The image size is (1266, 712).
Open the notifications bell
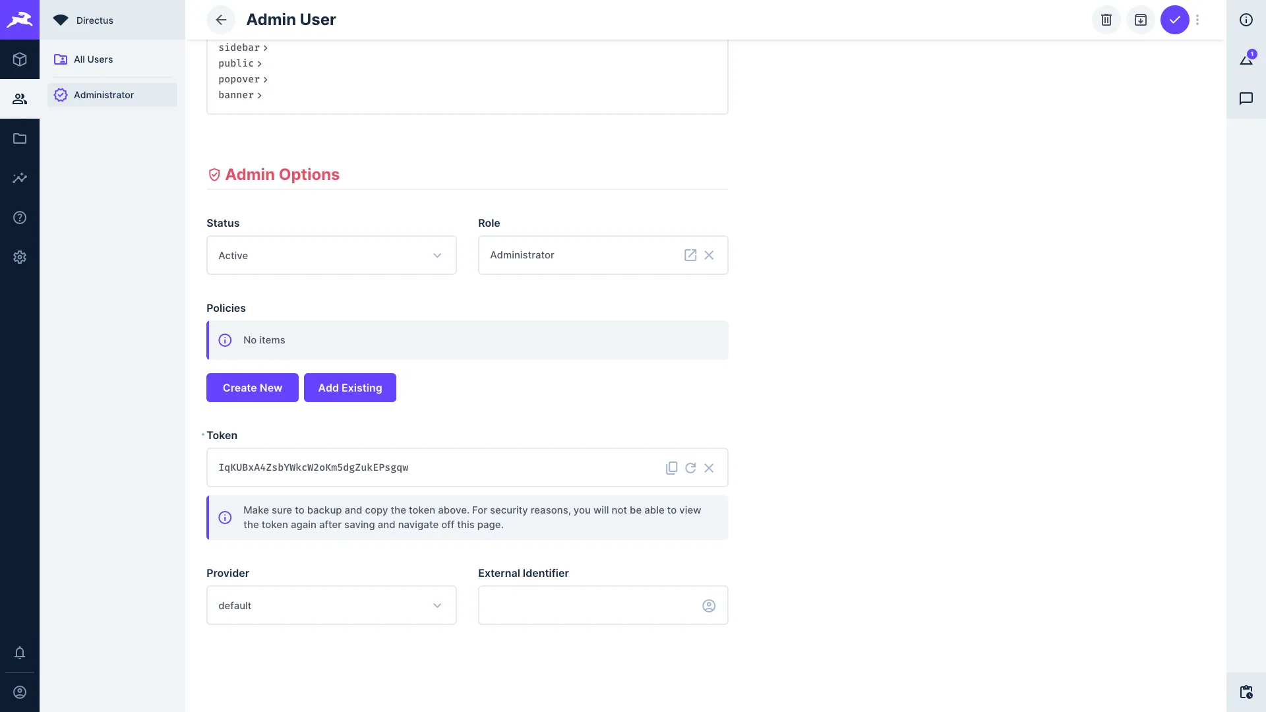pos(20,653)
